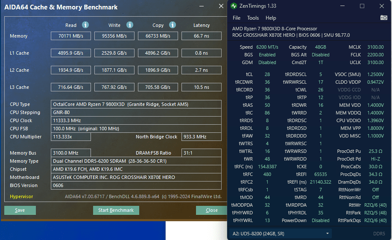Click the tPHYRDL value 35
This screenshot has height=240, width=392.
pos(321,213)
